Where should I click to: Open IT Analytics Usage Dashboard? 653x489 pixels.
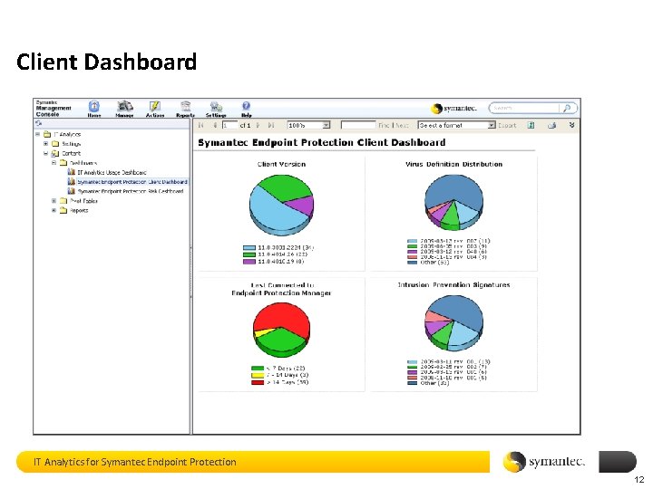[107, 173]
